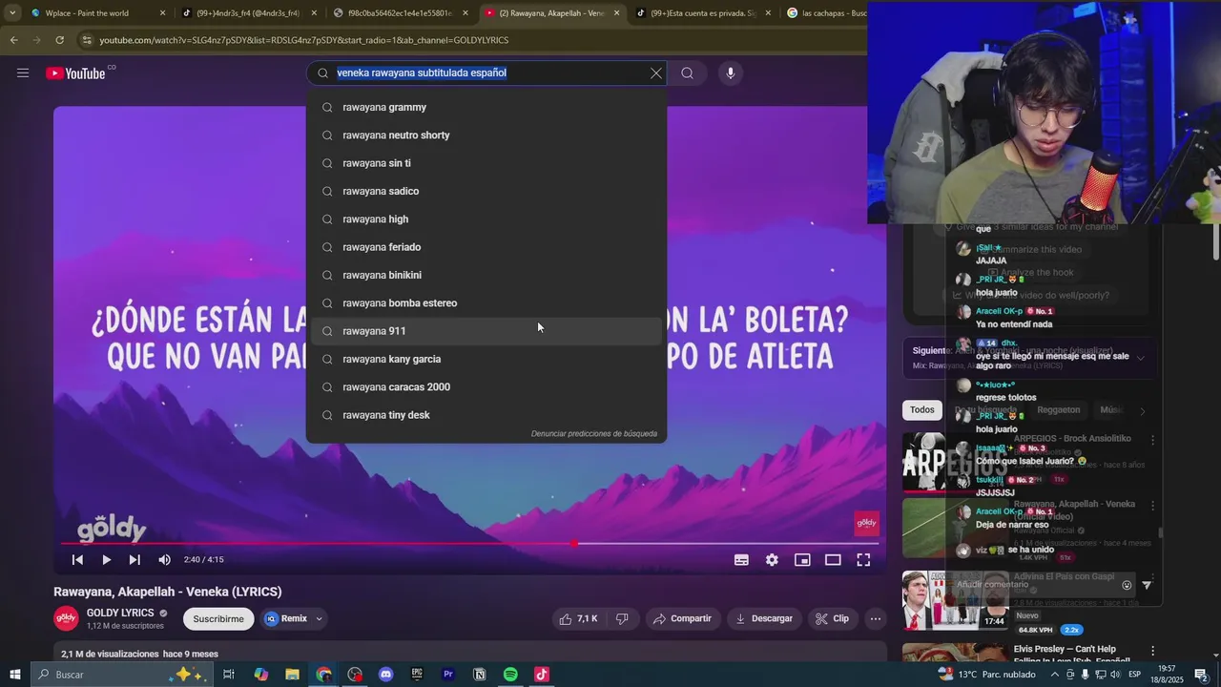Click the URL address bar

[467, 40]
